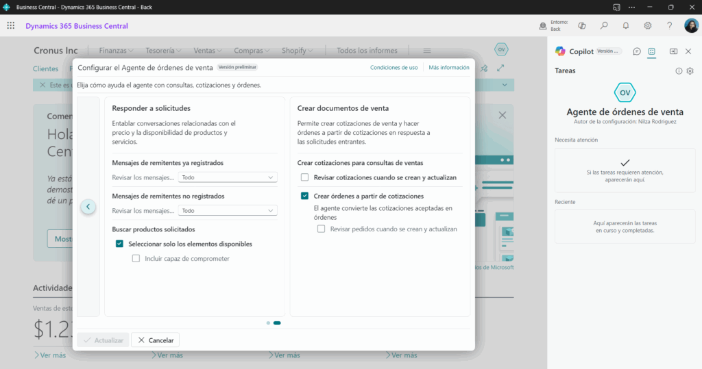Click the Cronus Inc company name
The height and width of the screenshot is (369, 702).
56,51
